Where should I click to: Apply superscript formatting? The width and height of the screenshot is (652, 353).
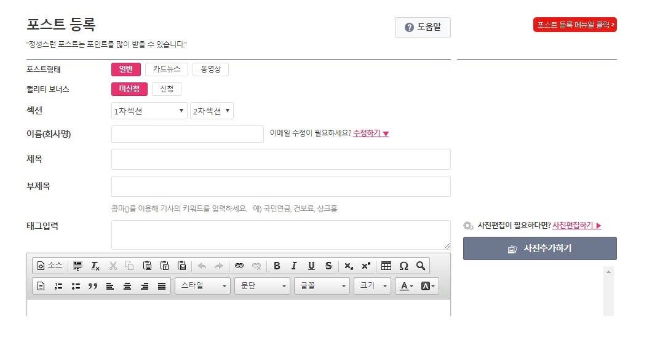coord(366,266)
